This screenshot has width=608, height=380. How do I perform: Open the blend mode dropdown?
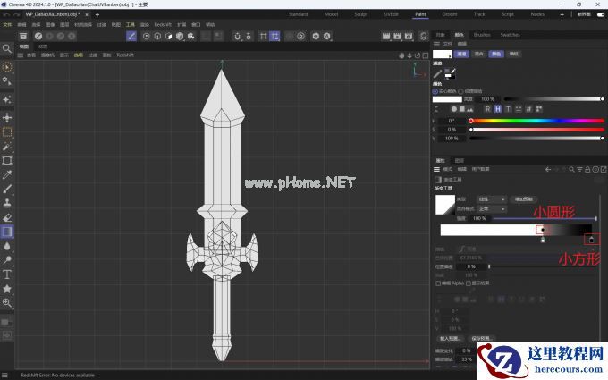click(491, 209)
